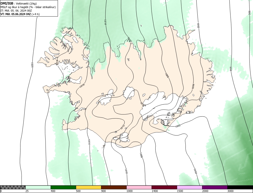Click the 1006 isobar label

(145, 118)
